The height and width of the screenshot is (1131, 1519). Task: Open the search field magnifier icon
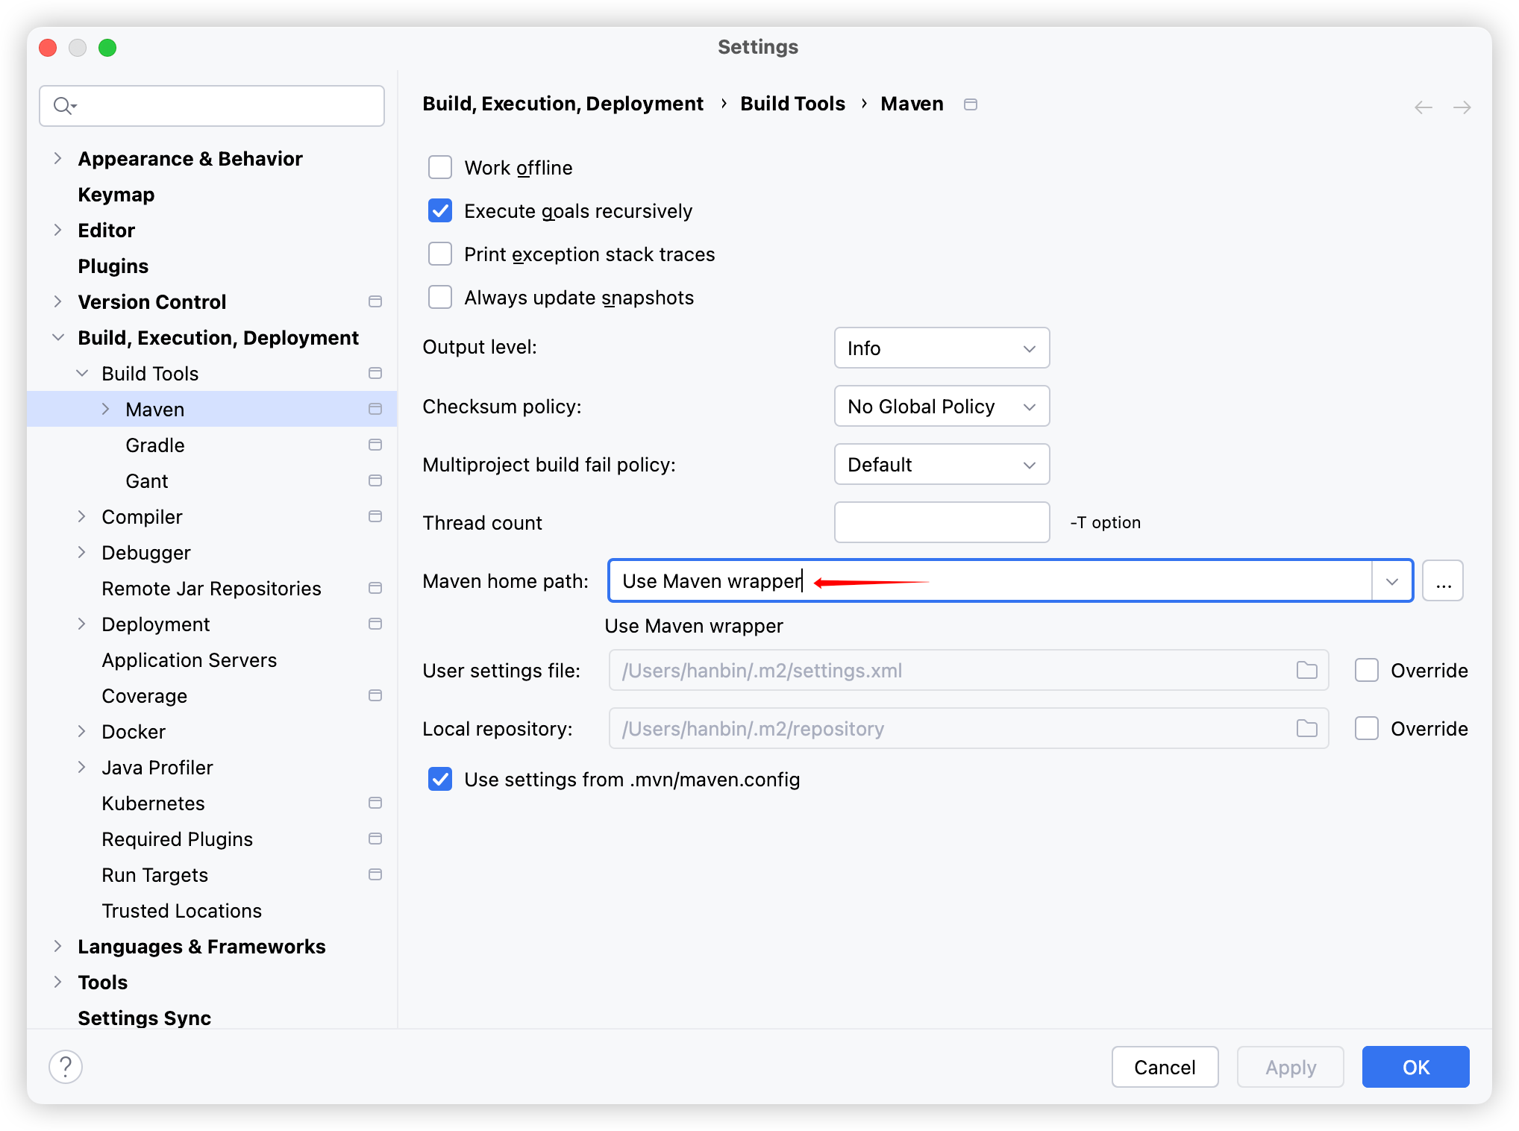coord(63,105)
